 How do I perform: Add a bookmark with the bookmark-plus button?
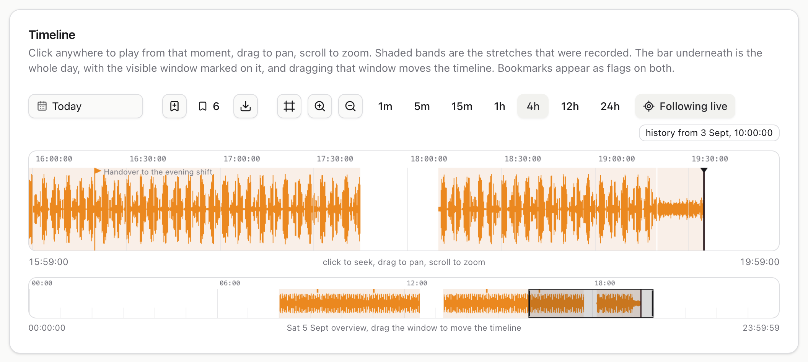174,106
